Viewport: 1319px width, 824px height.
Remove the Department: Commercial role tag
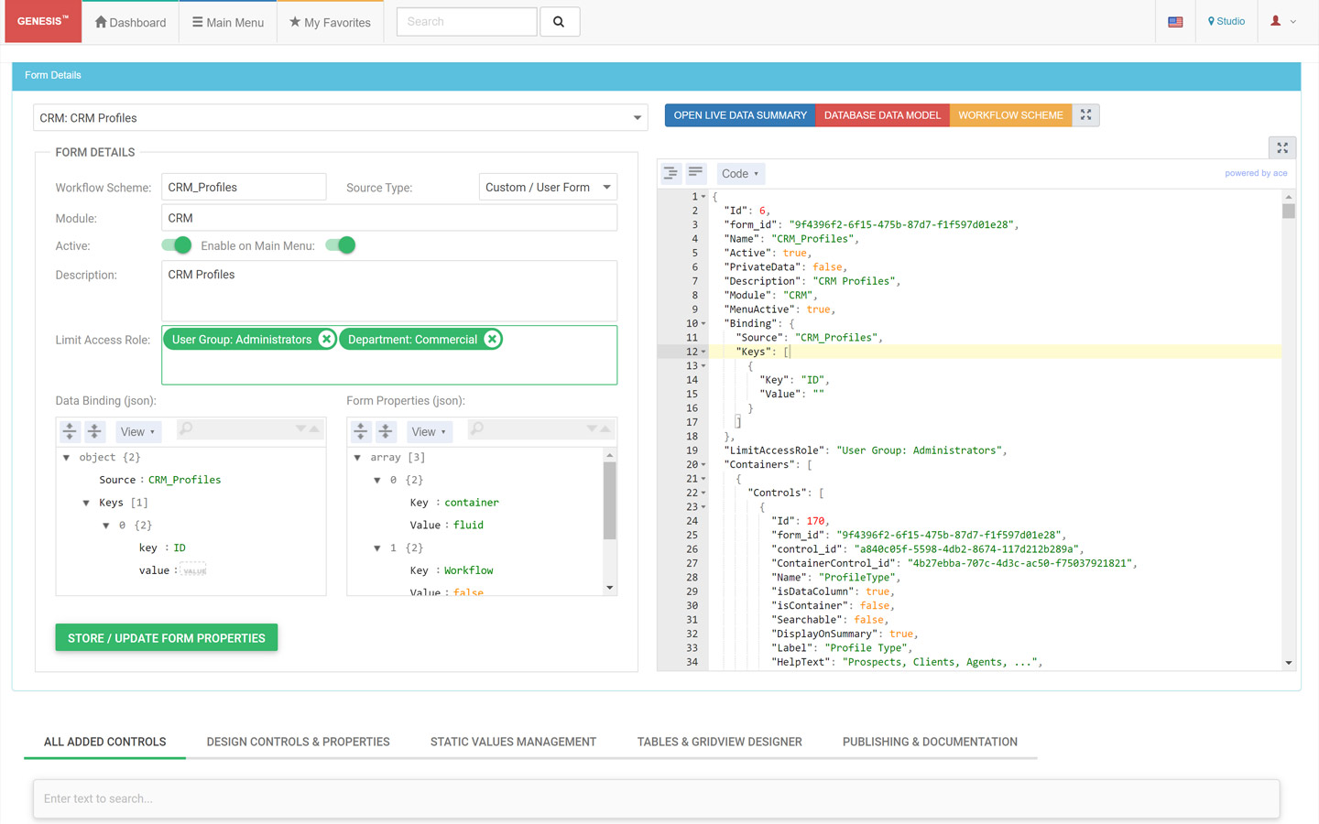point(492,340)
